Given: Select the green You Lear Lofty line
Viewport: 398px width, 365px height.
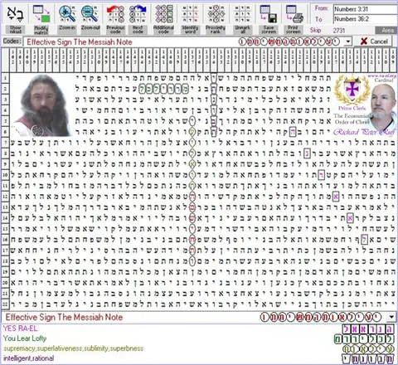Looking at the screenshot, I should point(25,338).
